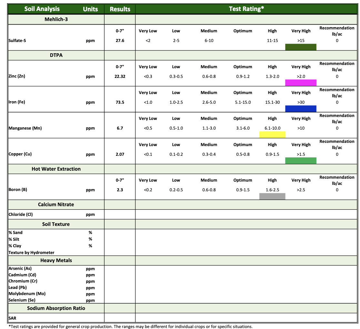Click the Chromium (Cr) row label
The width and height of the screenshot is (360, 329).
[x=23, y=281]
